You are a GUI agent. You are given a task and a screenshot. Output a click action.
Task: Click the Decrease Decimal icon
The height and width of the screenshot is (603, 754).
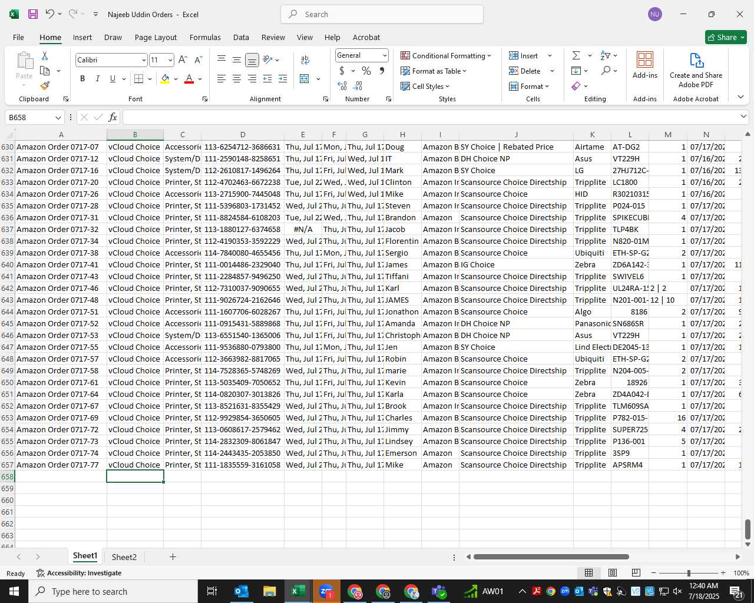[x=358, y=86]
